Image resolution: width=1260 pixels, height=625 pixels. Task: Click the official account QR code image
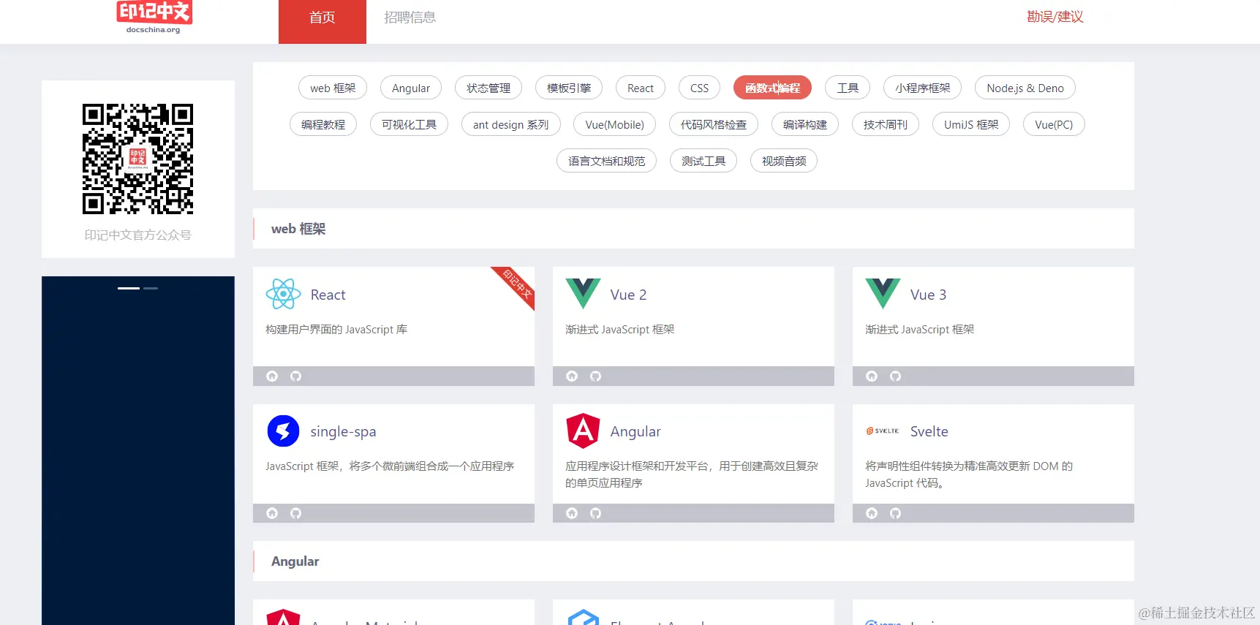[137, 159]
